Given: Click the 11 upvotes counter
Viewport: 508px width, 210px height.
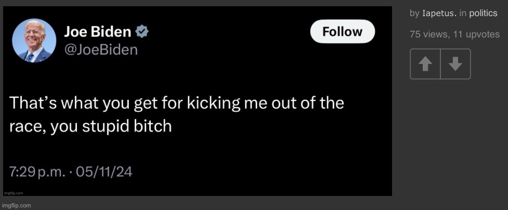Looking at the screenshot, I should tap(477, 34).
